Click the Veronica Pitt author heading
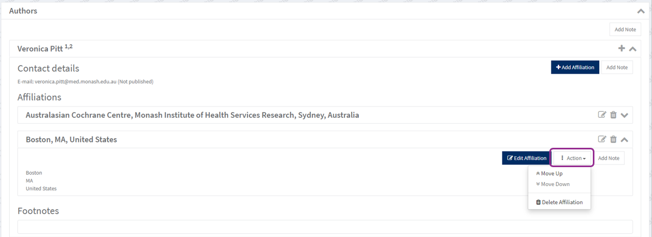Image resolution: width=652 pixels, height=237 pixels. 41,48
